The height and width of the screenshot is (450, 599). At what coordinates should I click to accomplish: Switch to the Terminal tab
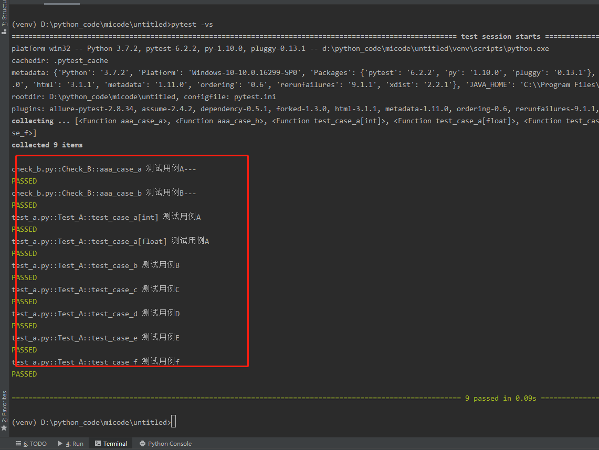pyautogui.click(x=111, y=444)
